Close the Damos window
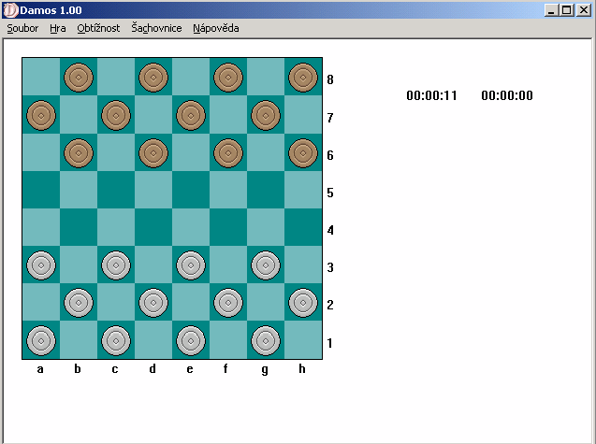 click(x=584, y=10)
